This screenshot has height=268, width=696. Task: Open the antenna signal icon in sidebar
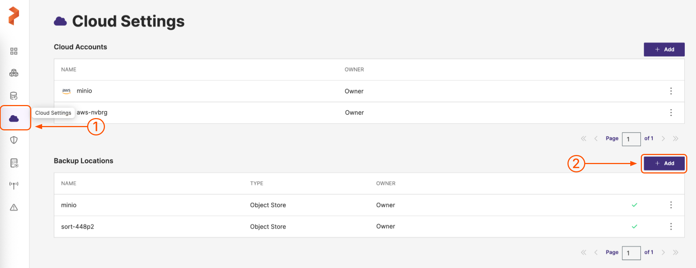(14, 185)
